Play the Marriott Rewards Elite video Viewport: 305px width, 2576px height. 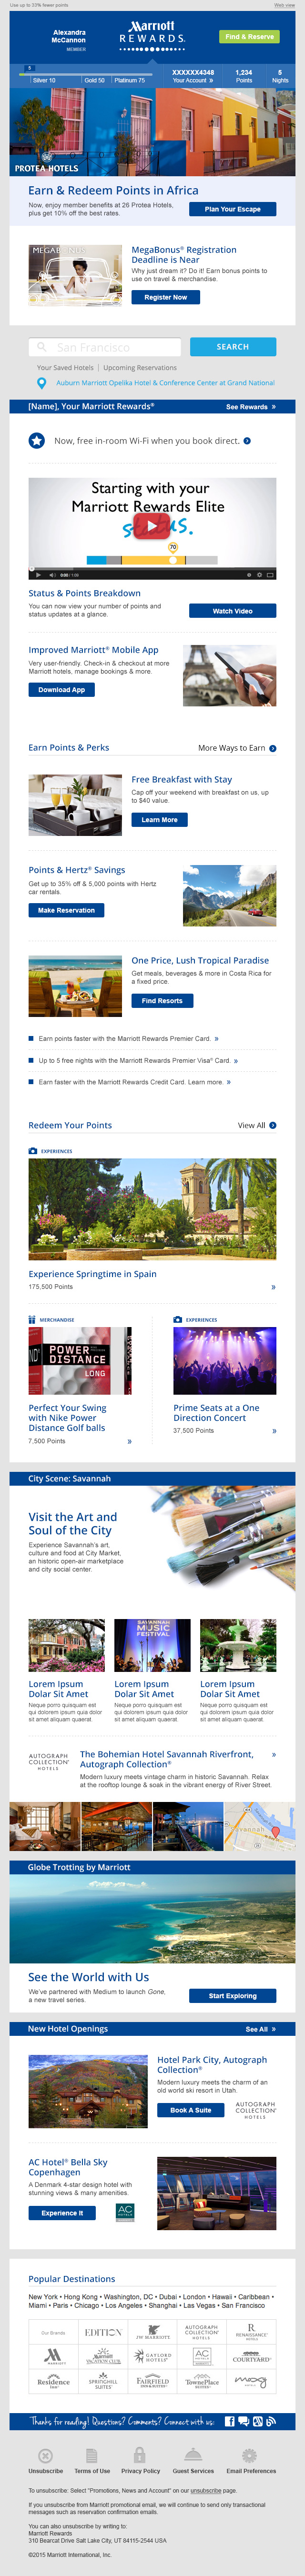pyautogui.click(x=152, y=527)
